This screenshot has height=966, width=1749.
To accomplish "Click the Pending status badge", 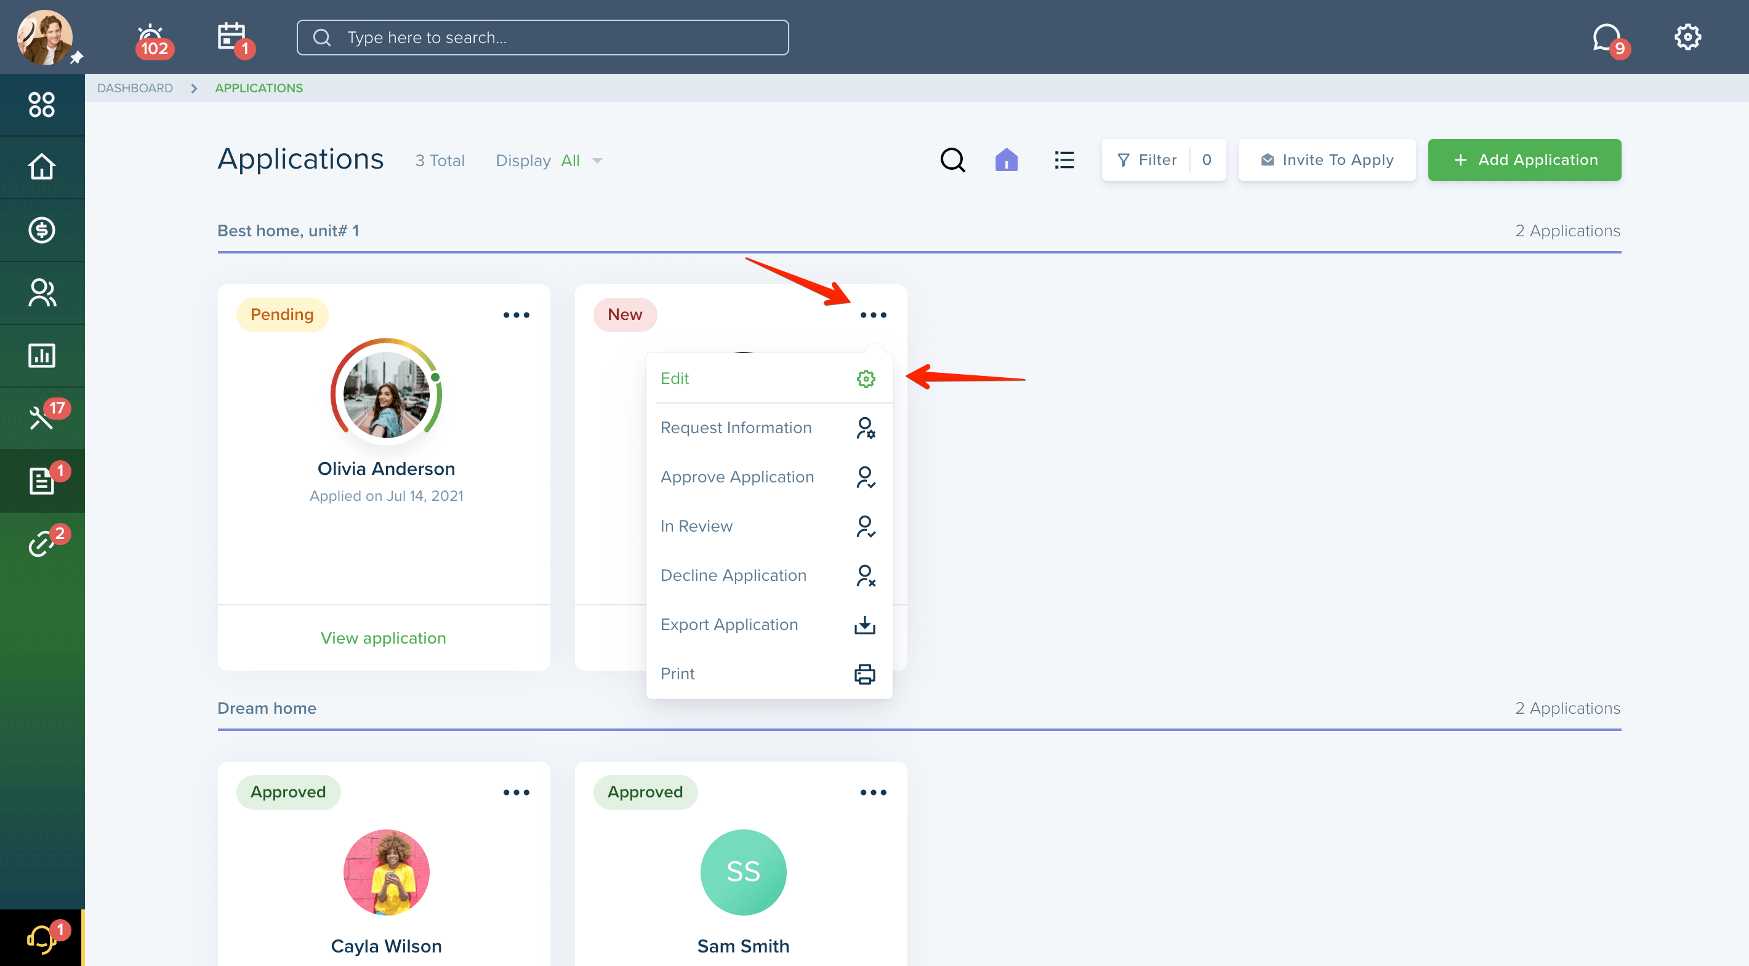I will 282,315.
